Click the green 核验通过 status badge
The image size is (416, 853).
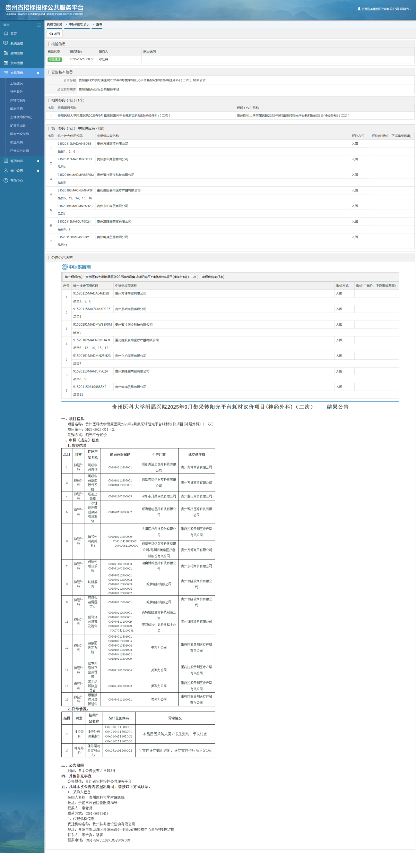[x=54, y=59]
